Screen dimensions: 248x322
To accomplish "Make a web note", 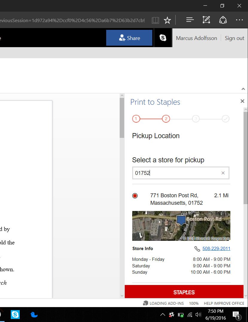I will (206, 20).
